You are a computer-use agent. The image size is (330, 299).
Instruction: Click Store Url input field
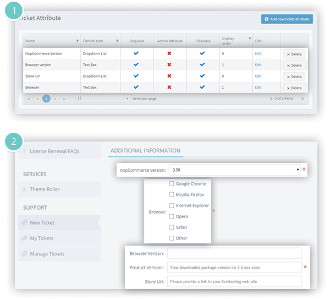point(234,281)
